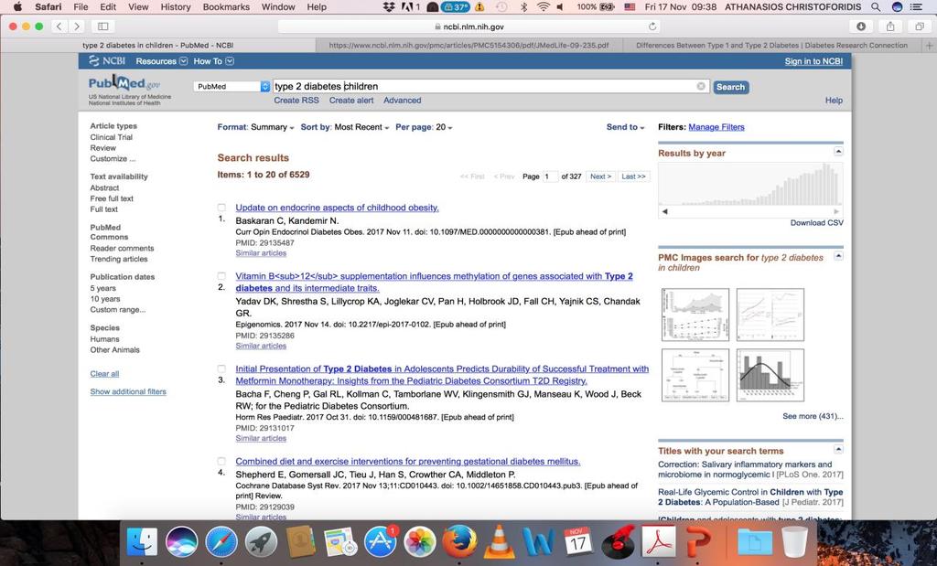Open Spotlight search magnifier in menu bar
Screen dimensions: 937x566
(x=876, y=7)
